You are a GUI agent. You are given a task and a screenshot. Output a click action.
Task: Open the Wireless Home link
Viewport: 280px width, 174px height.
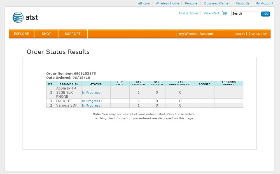click(167, 3)
